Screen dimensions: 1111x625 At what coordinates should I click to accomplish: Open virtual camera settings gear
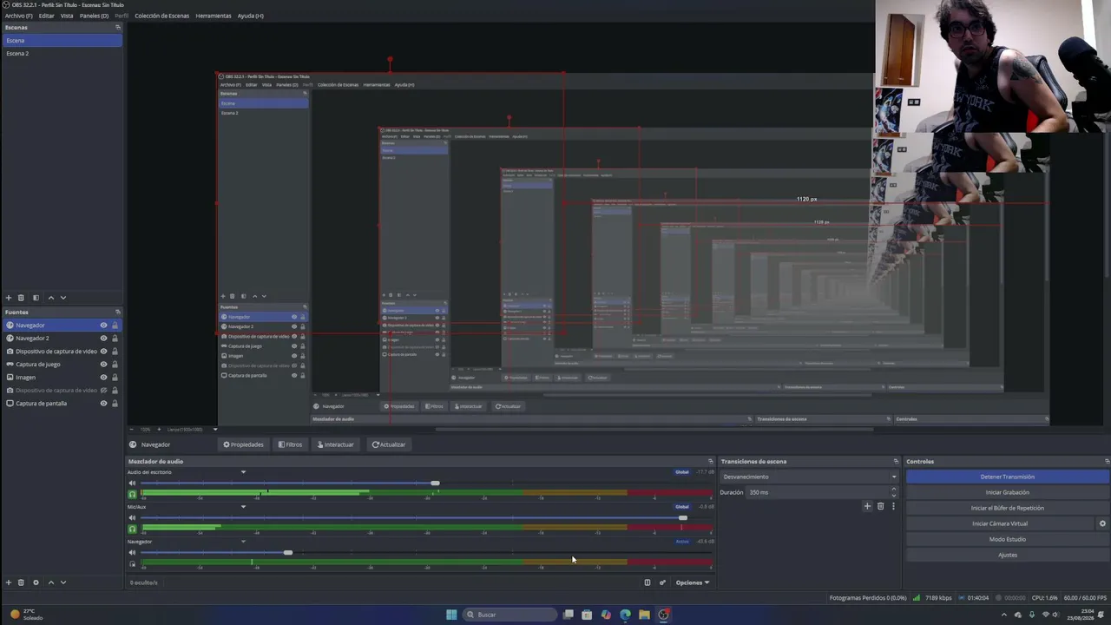1103,523
